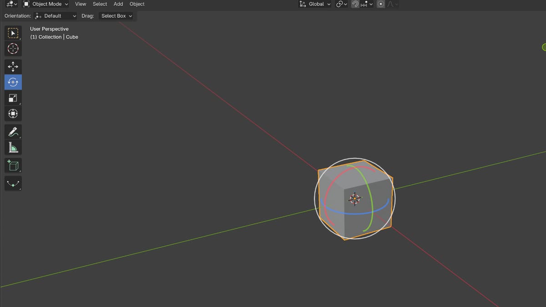The width and height of the screenshot is (546, 307).
Task: Toggle proportional editing
Action: [381, 4]
